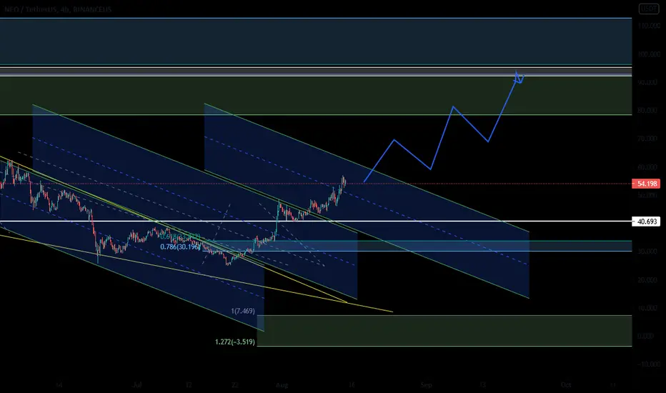Click the 0.786(30.196) Fibonacci level label
Screen dimensions: 666x393
[179, 247]
